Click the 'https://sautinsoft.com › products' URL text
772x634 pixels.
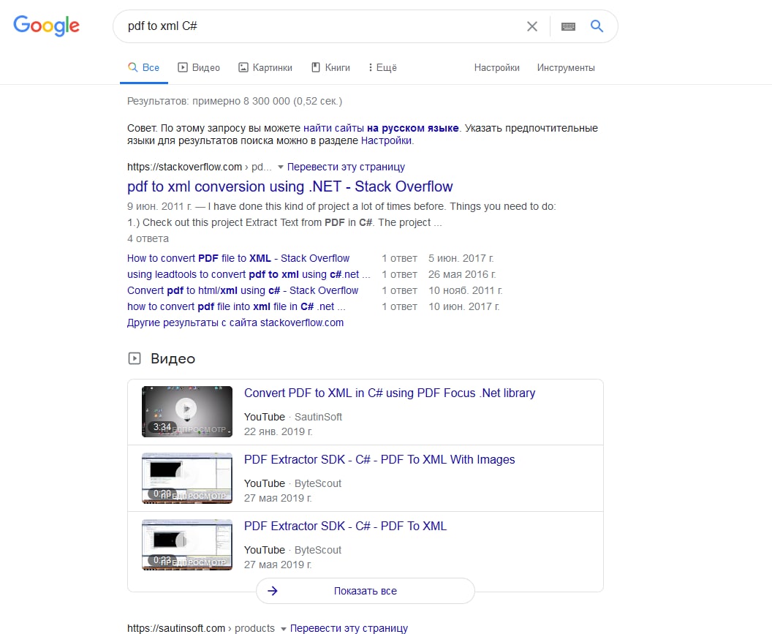tap(201, 628)
